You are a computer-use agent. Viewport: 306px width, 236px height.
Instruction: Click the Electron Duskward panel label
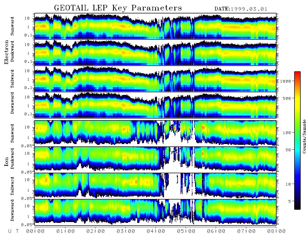click(12, 51)
